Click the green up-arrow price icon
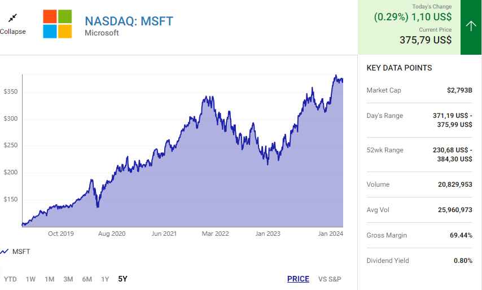The height and width of the screenshot is (290, 482). [x=471, y=27]
